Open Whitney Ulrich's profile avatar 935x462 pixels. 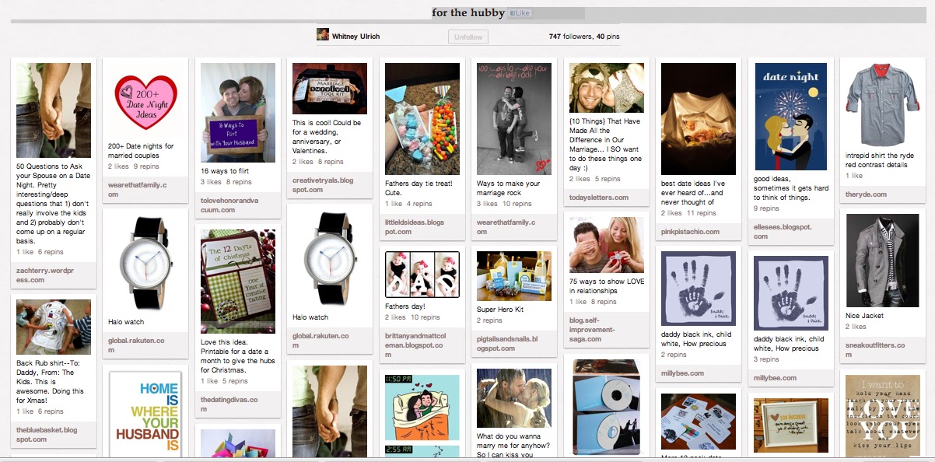[322, 35]
